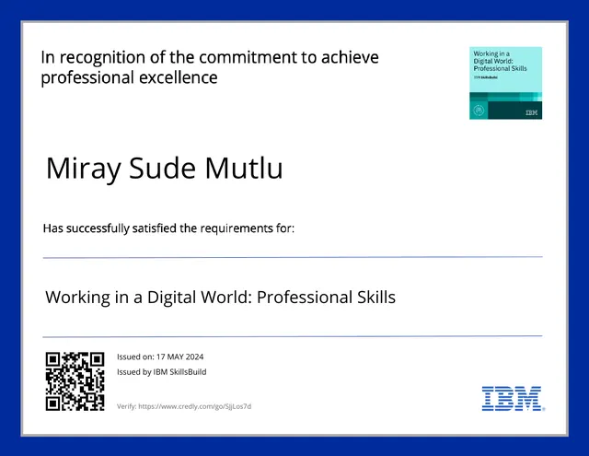Click the IBM logo at bottom right
This screenshot has height=456, width=589.
pyautogui.click(x=514, y=398)
